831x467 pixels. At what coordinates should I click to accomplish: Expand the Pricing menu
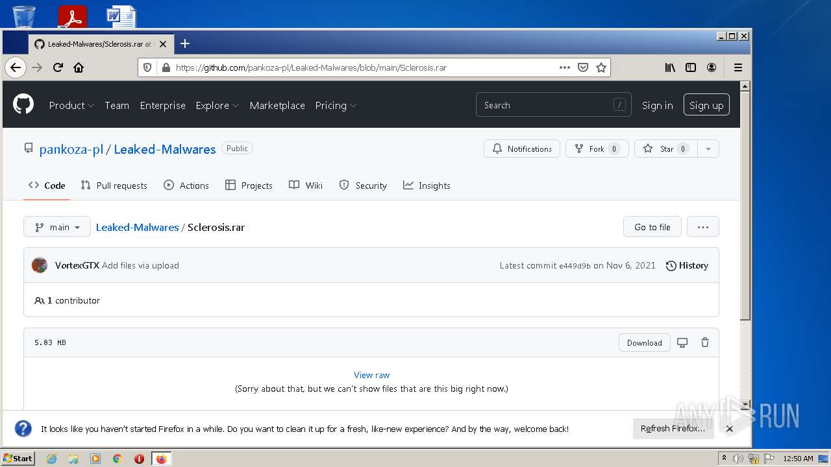(x=335, y=105)
